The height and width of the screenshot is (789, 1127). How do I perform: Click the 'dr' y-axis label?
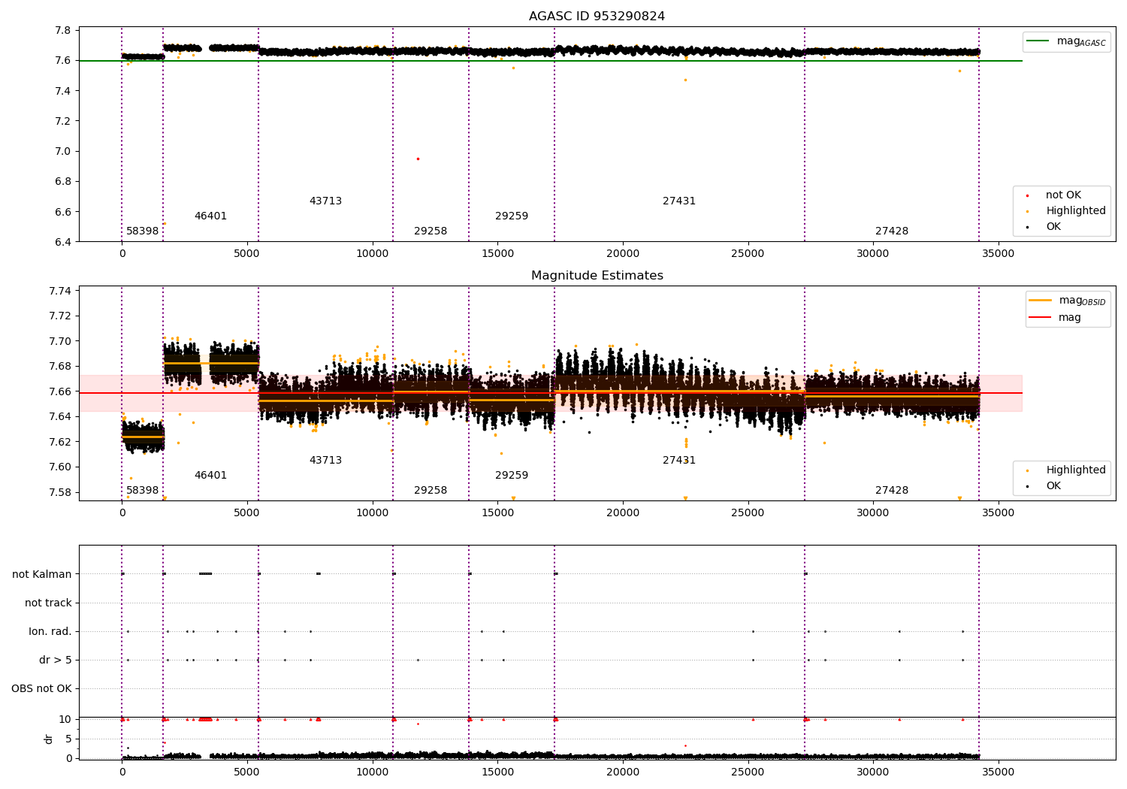point(49,739)
